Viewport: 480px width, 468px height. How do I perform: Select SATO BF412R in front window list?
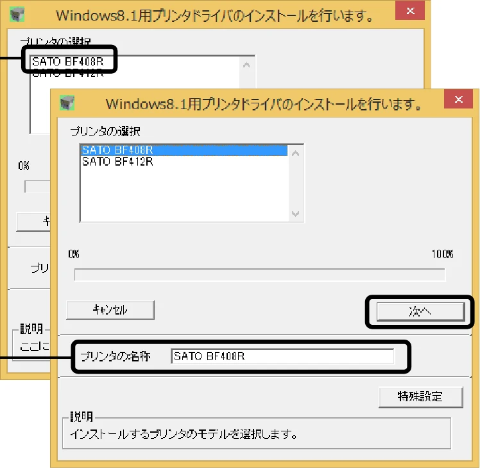(x=184, y=161)
